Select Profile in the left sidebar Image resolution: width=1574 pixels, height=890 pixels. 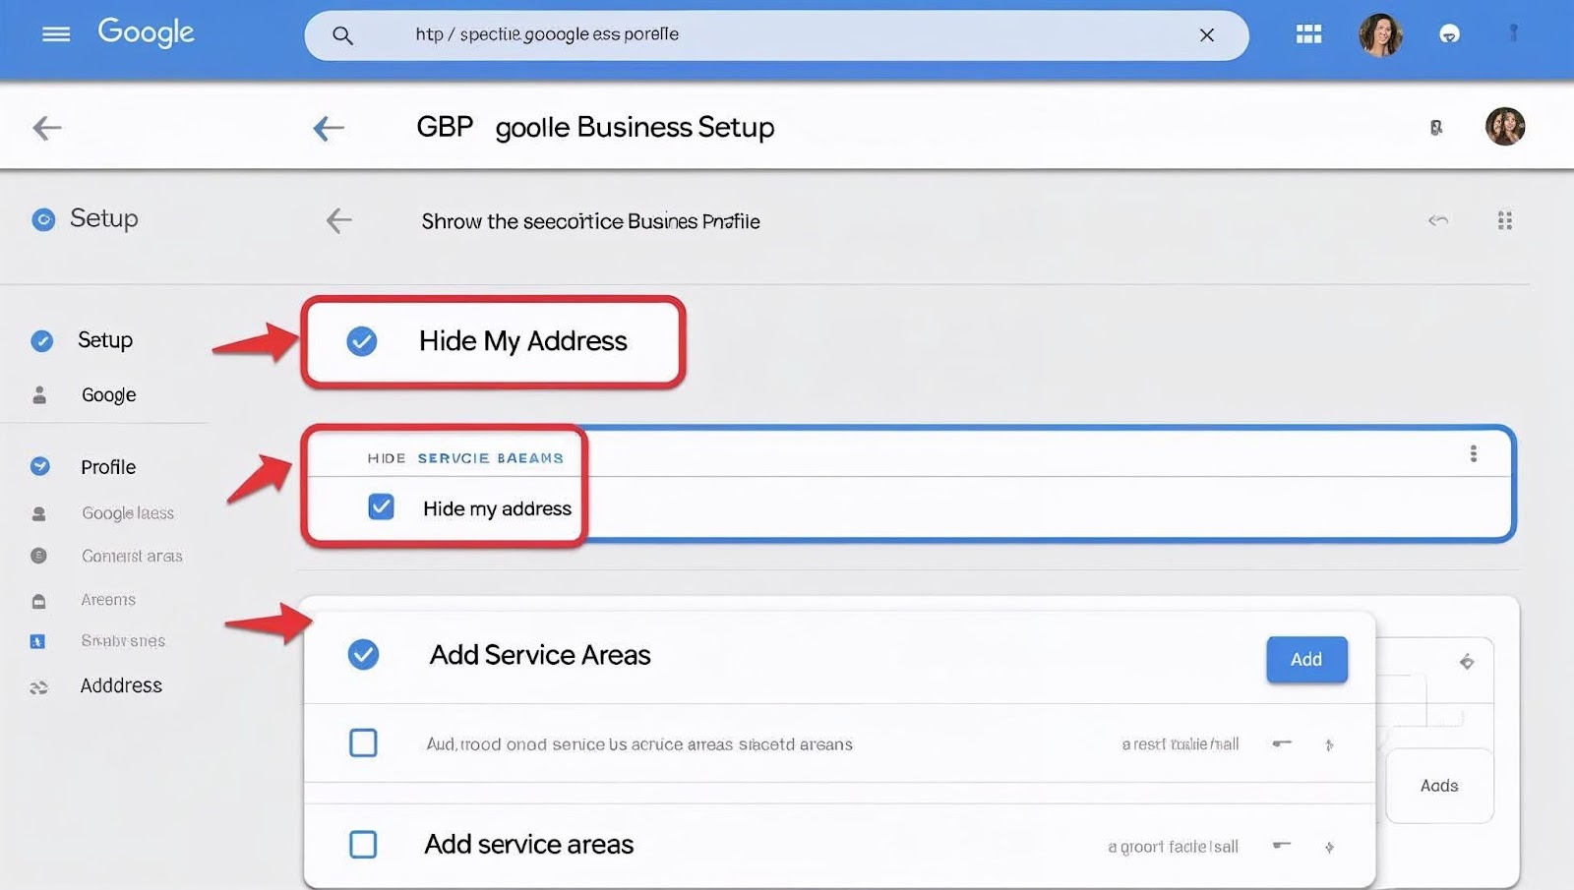(108, 467)
